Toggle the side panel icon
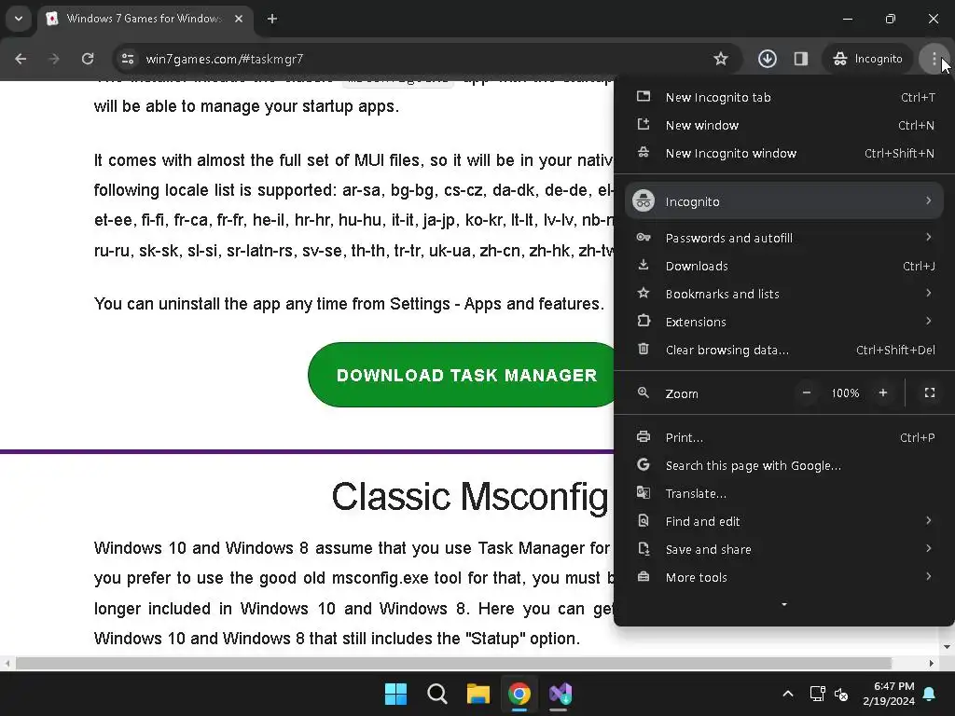This screenshot has width=955, height=716. point(801,59)
